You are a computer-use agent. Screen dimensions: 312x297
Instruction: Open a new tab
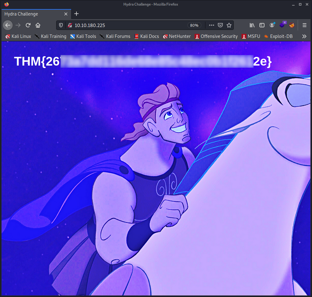coord(76,14)
